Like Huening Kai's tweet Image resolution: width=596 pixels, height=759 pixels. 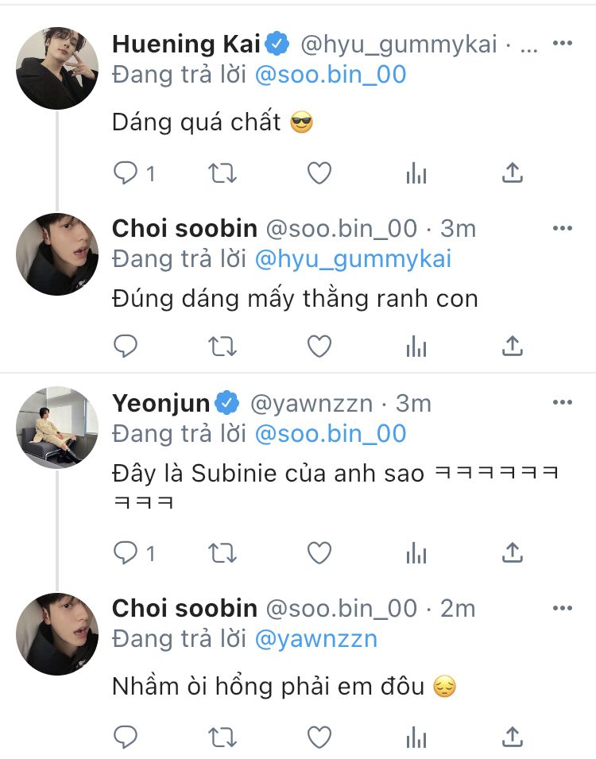click(x=319, y=173)
